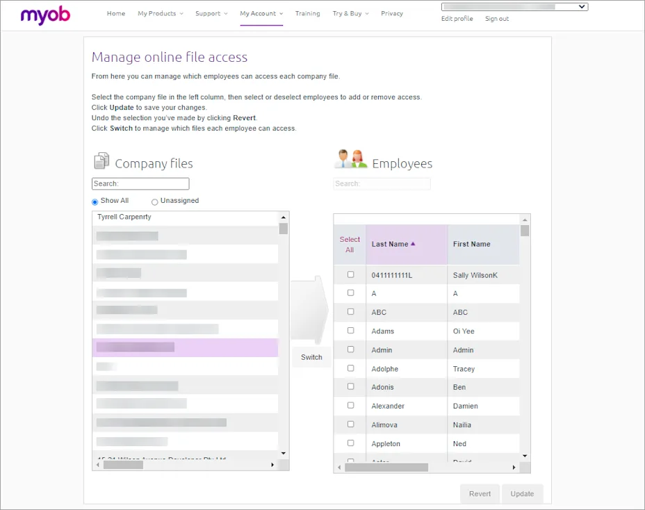Click the Employees people icon
645x510 pixels.
(350, 158)
